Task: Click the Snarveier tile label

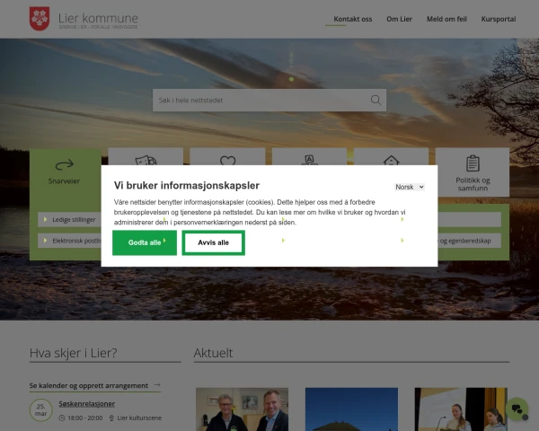Action: tap(64, 181)
